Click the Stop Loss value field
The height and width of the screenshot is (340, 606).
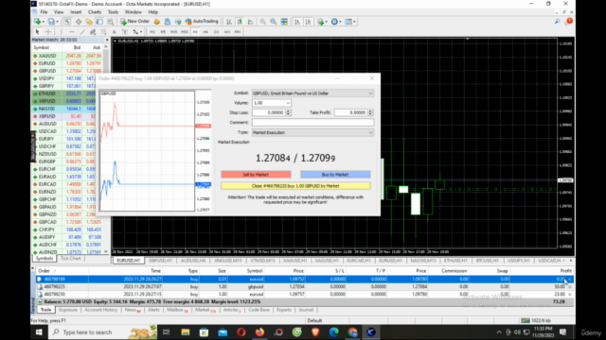point(269,112)
